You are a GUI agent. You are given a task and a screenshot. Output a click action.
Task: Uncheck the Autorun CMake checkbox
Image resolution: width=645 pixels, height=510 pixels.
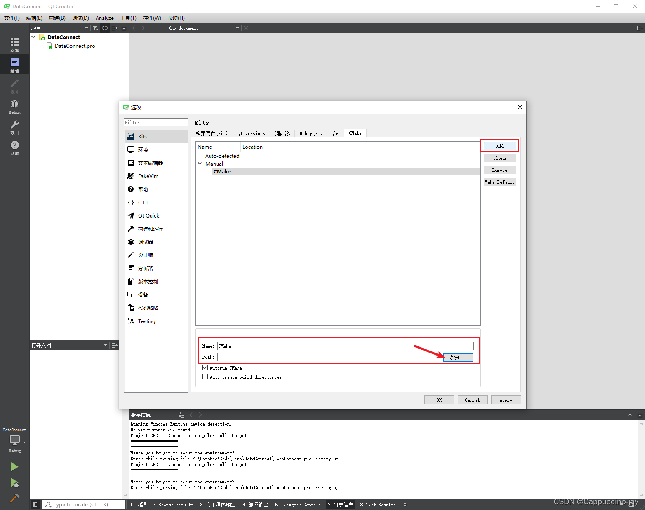click(x=205, y=367)
